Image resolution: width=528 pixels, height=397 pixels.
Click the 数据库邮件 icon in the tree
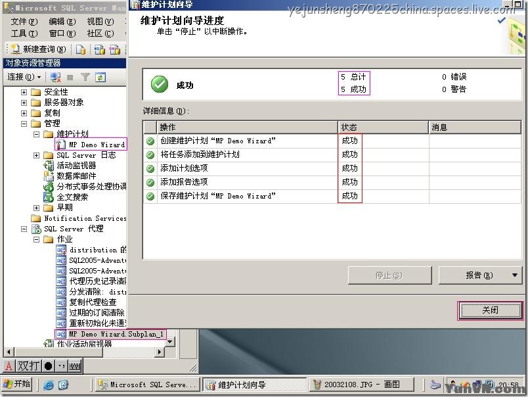point(49,176)
